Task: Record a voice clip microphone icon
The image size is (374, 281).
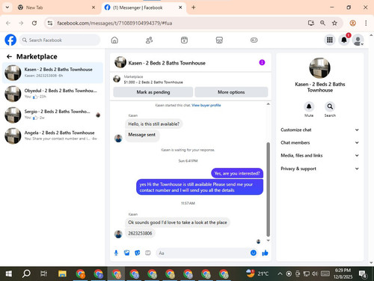Action: (116, 253)
